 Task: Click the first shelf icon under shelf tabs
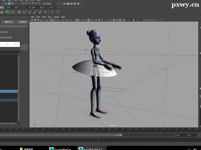[x=2, y=12]
